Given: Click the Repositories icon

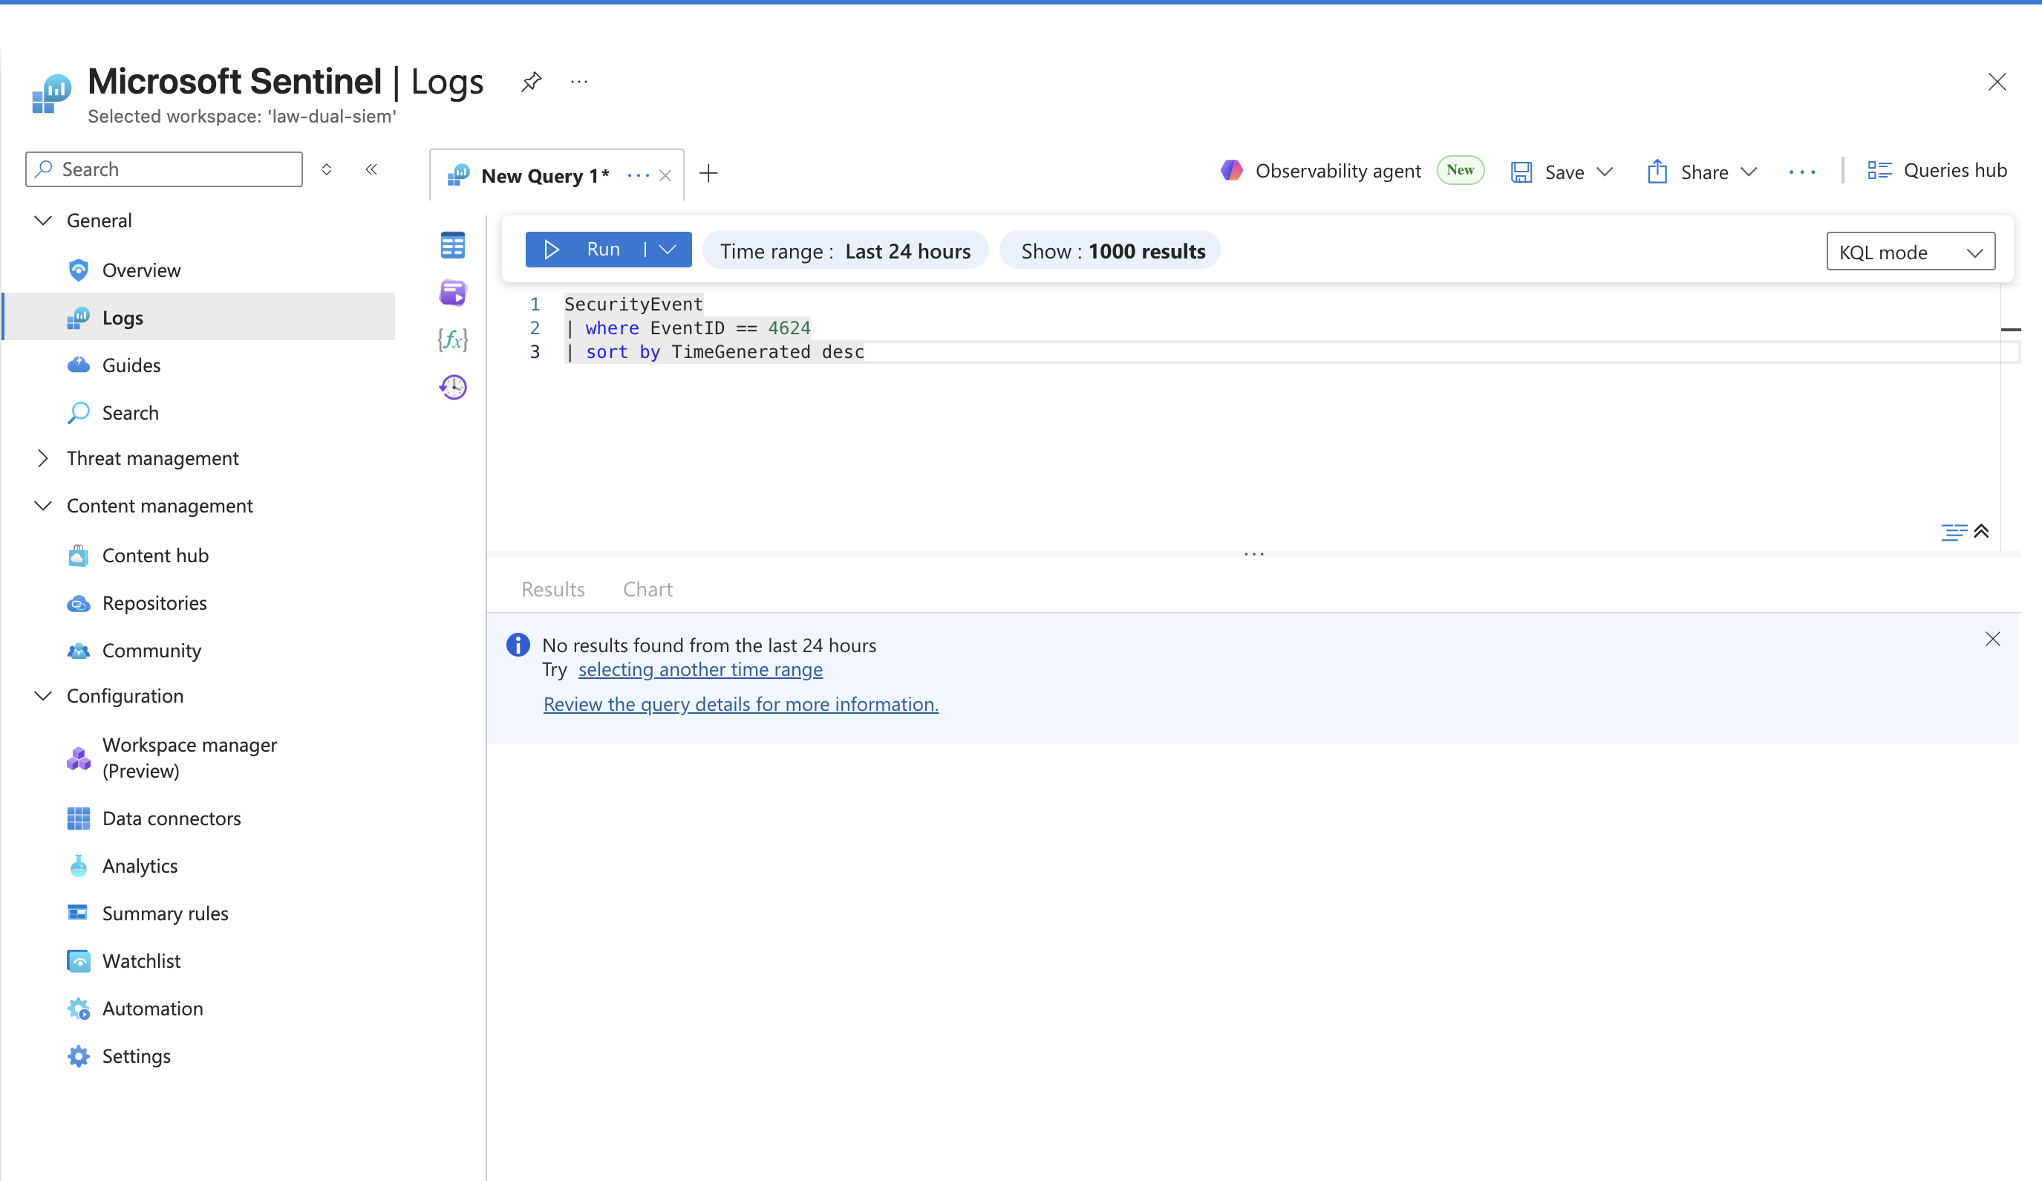Looking at the screenshot, I should click(x=79, y=604).
